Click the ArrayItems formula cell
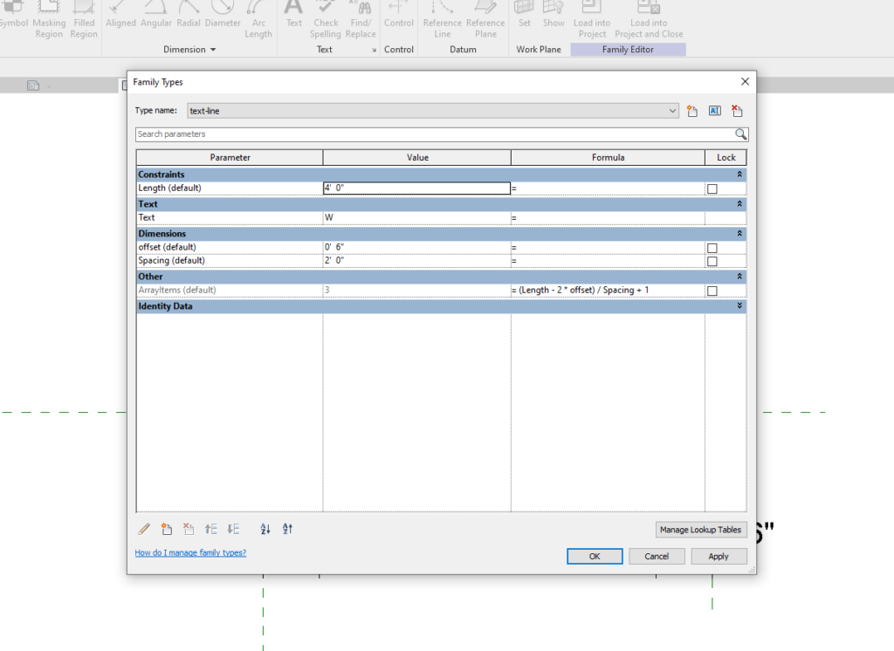 (x=608, y=290)
